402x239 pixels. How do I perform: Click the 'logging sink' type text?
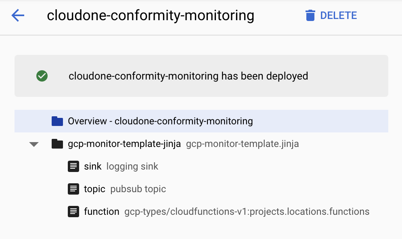pyautogui.click(x=132, y=166)
